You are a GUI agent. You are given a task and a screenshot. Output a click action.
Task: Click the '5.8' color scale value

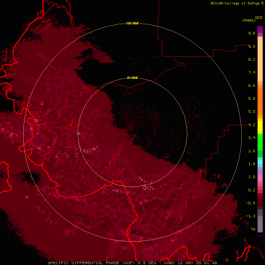(252, 99)
